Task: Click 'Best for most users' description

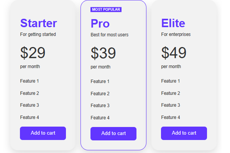Action: [x=109, y=35]
